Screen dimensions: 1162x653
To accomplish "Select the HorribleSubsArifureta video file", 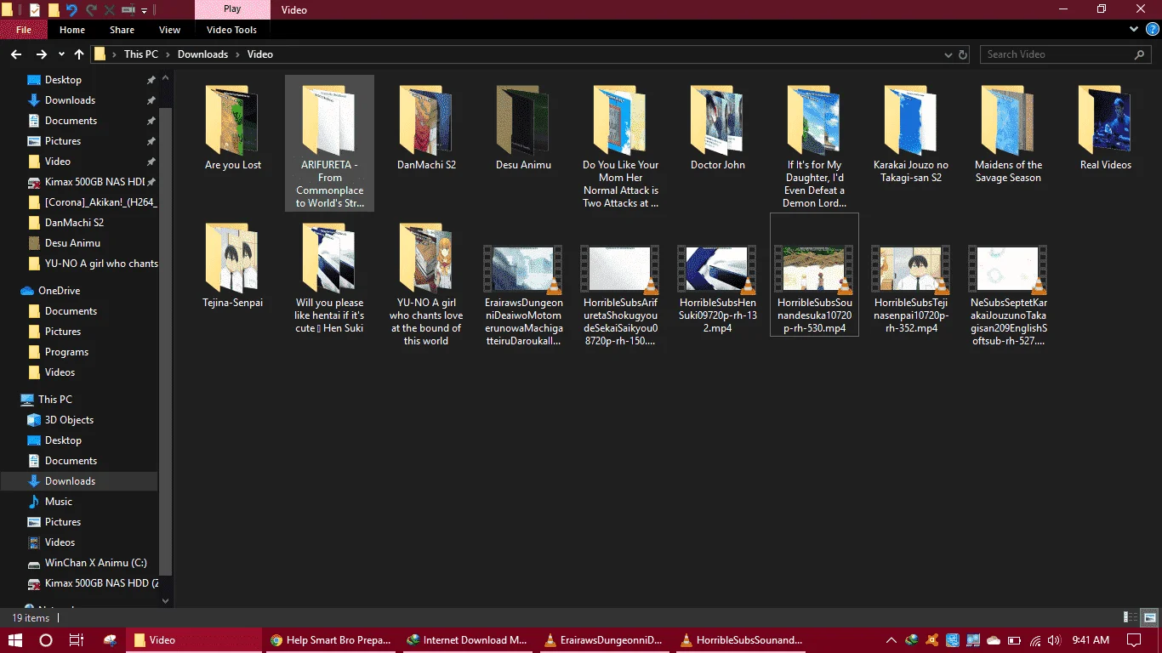I will click(621, 296).
